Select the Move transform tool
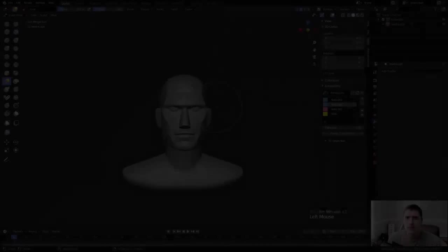Screen dimensions: 448x252 (7, 142)
